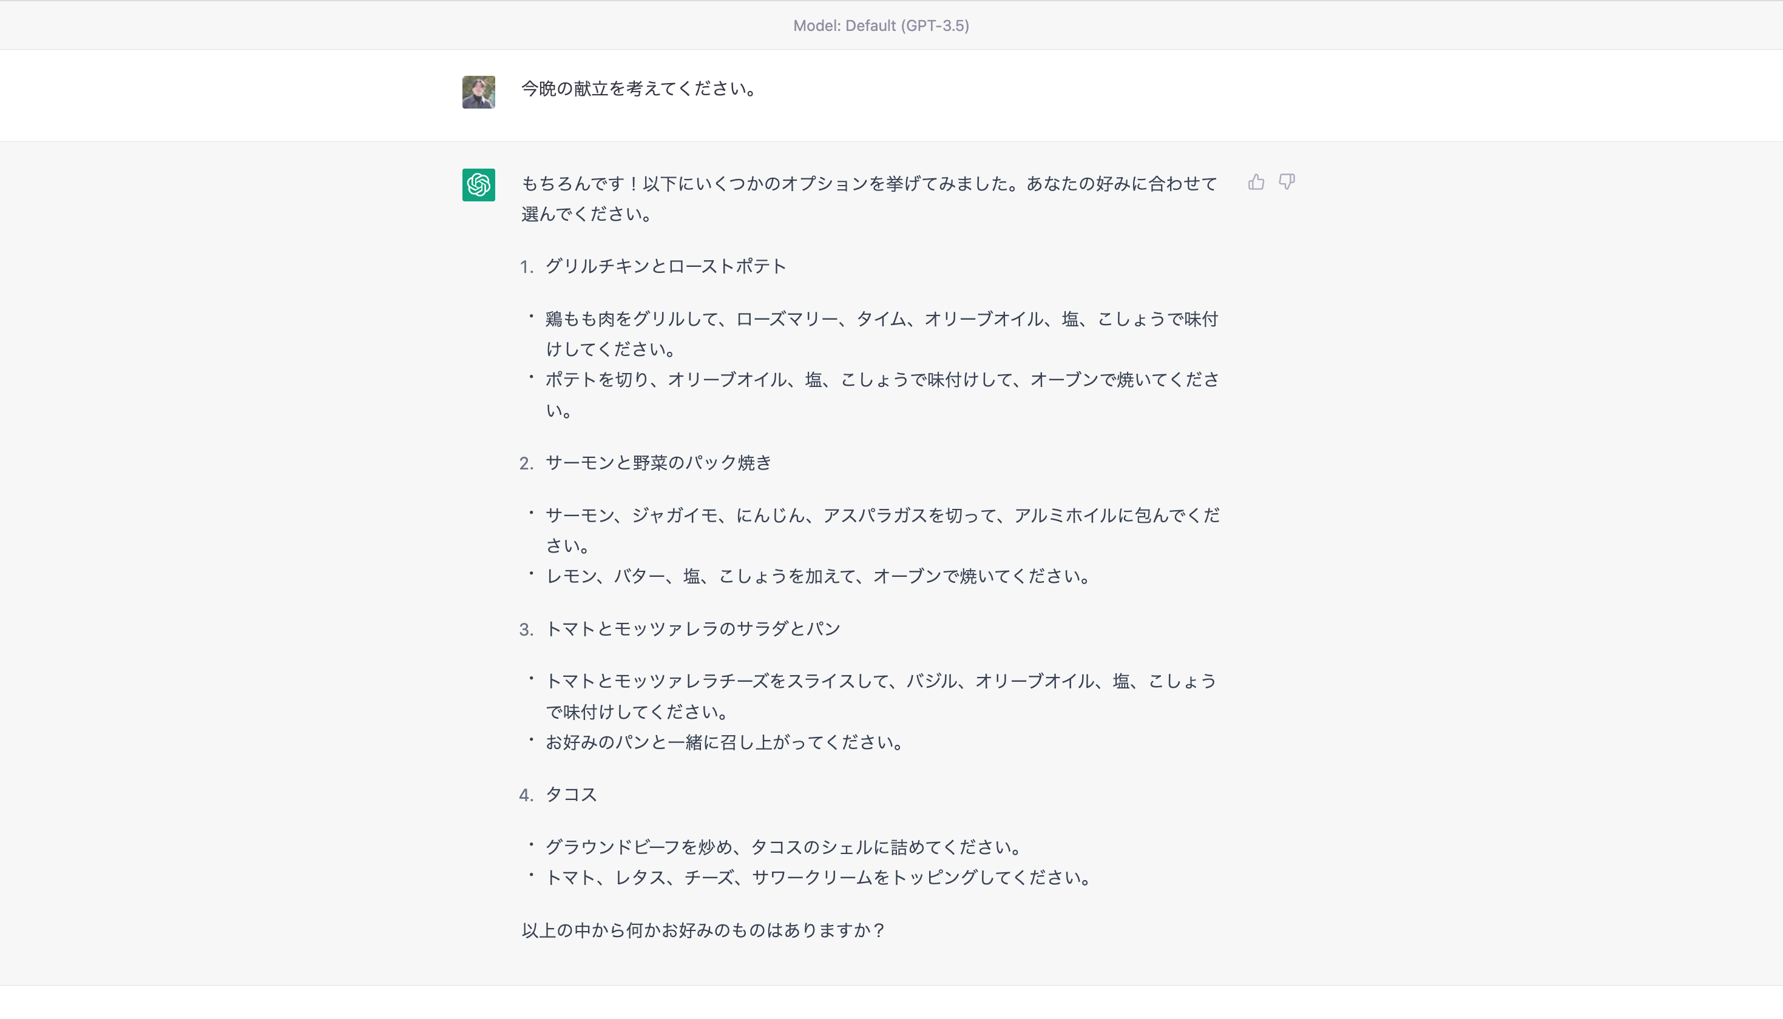
Task: Click the bullet お好みのパンと一緒に召し上がって
Action: tap(725, 742)
